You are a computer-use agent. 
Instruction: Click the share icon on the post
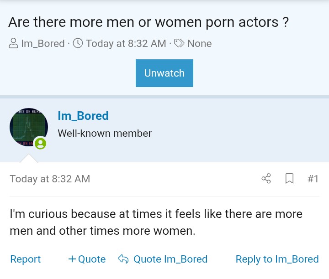[x=266, y=179]
